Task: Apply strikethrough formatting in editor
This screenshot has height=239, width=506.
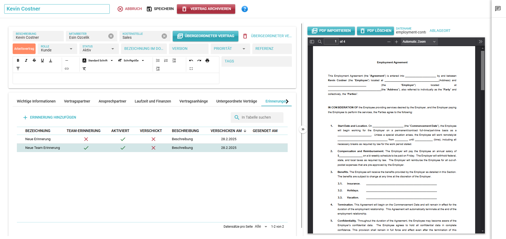Action: (x=34, y=60)
